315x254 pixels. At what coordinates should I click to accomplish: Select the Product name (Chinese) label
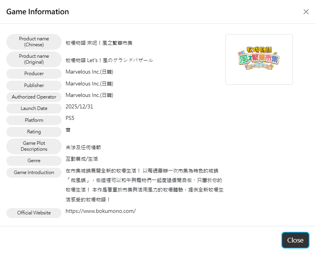point(34,42)
